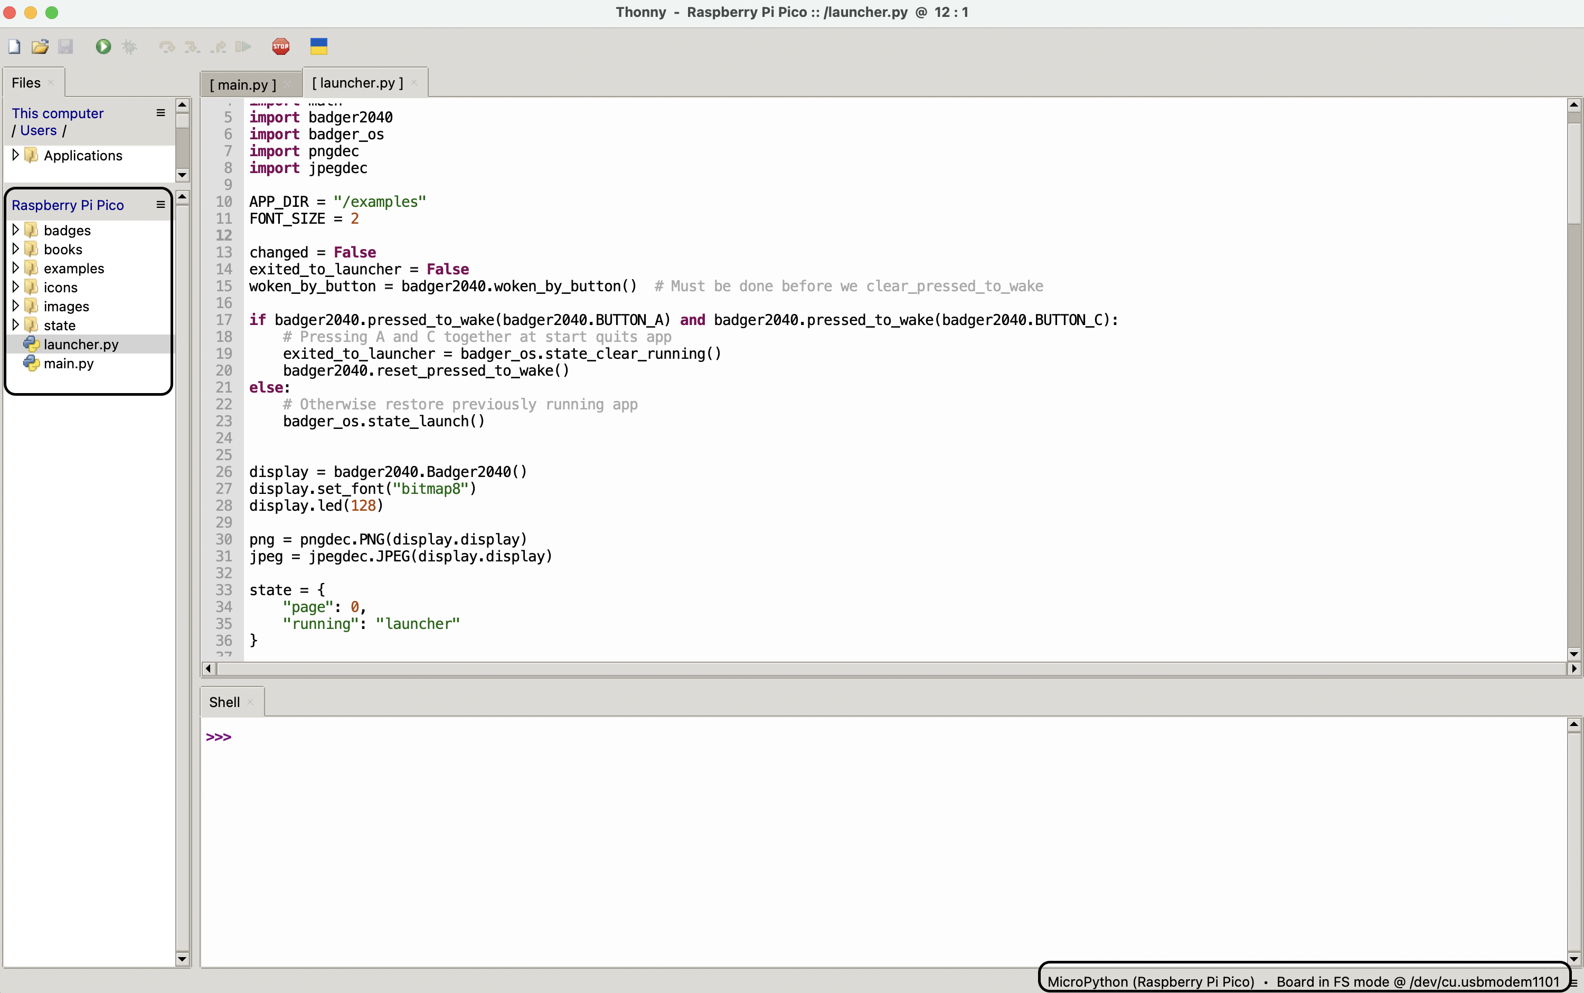Open the Raspberry Pi Pico panel hamburger menu
This screenshot has width=1584, height=993.
(x=161, y=205)
